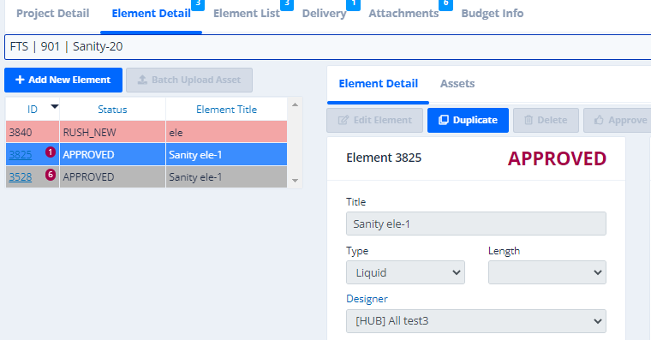Switch to the Assets sub-tab

457,83
